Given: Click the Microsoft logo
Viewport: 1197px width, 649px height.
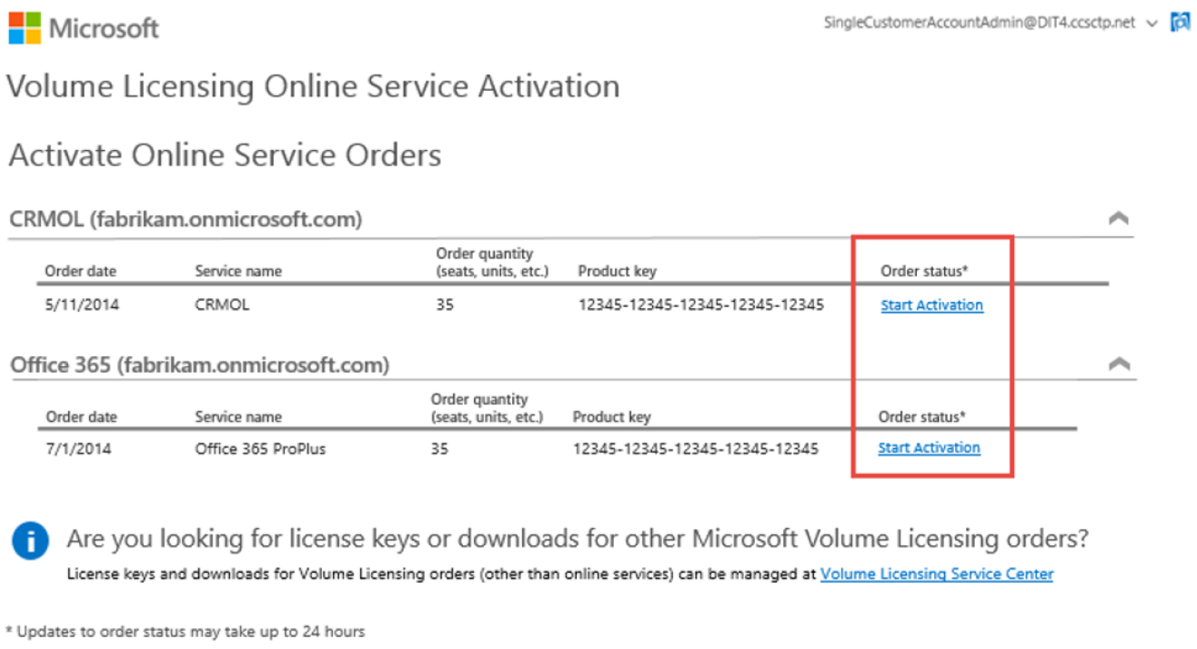Looking at the screenshot, I should click(x=85, y=26).
